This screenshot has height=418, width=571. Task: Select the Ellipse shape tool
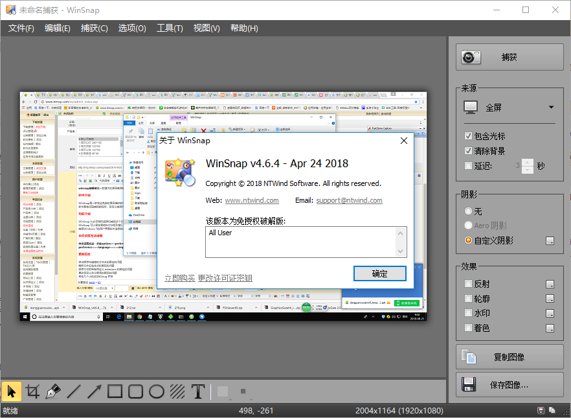click(157, 392)
